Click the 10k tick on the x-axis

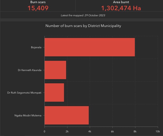click(x=157, y=131)
